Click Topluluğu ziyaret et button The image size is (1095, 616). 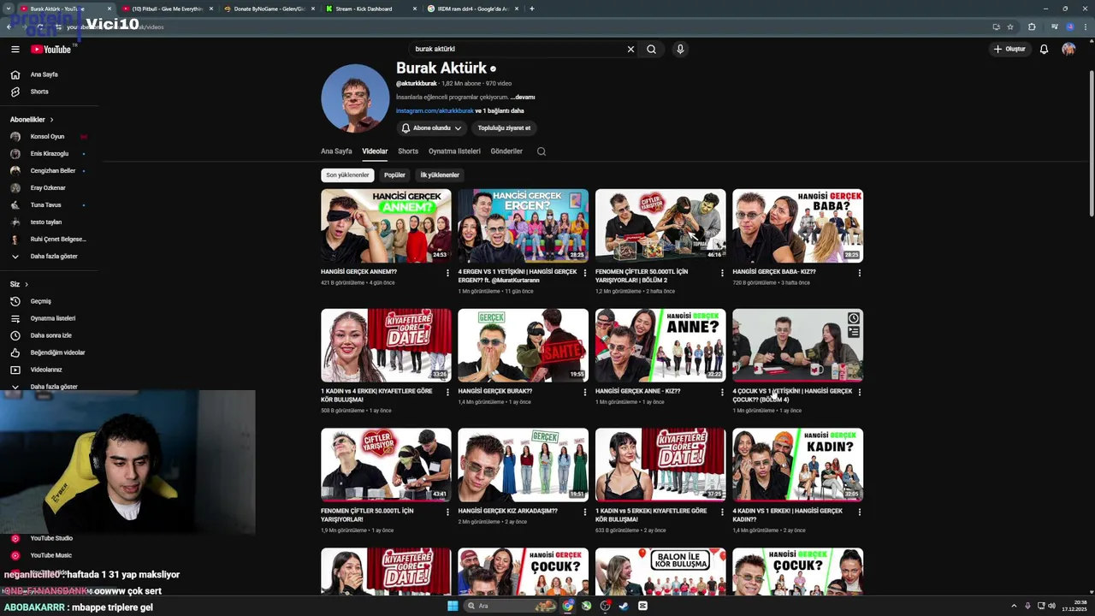504,128
